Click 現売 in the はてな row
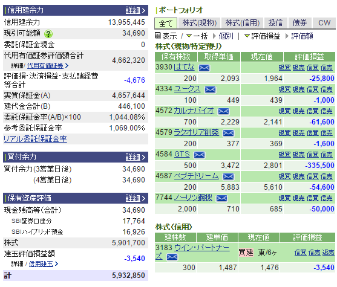 click(x=298, y=68)
